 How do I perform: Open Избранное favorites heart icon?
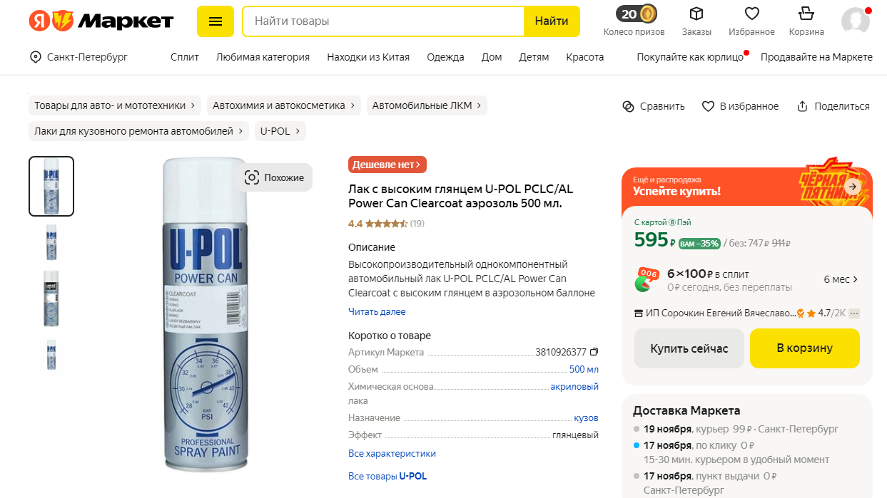751,15
